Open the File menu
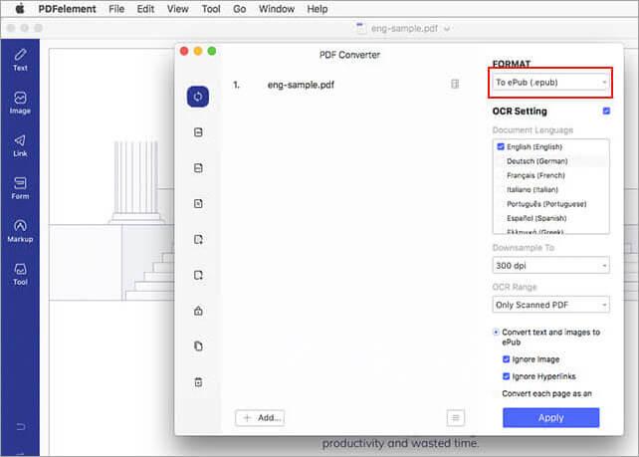The image size is (639, 457). point(116,9)
